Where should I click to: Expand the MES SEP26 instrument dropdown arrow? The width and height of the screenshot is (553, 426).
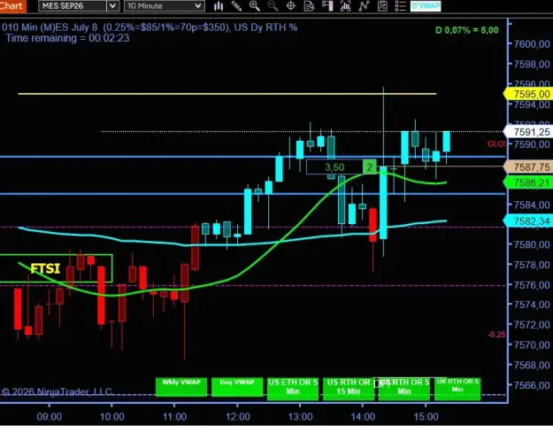(x=113, y=6)
